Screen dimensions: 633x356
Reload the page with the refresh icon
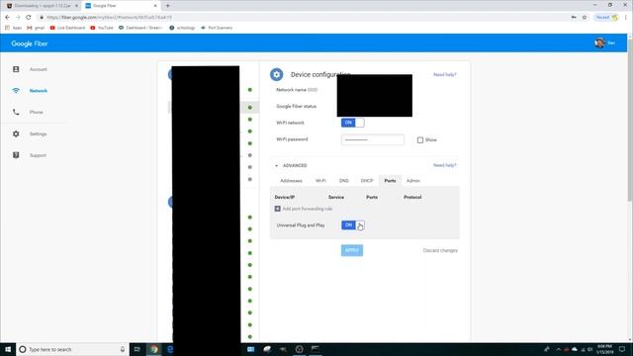pyautogui.click(x=29, y=18)
